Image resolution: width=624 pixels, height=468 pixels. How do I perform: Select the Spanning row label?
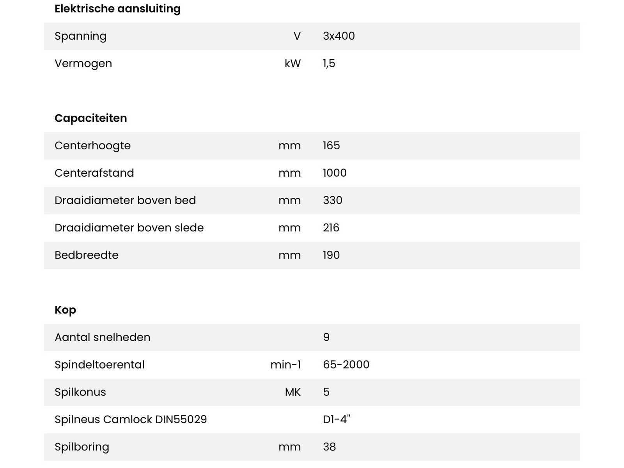(80, 36)
